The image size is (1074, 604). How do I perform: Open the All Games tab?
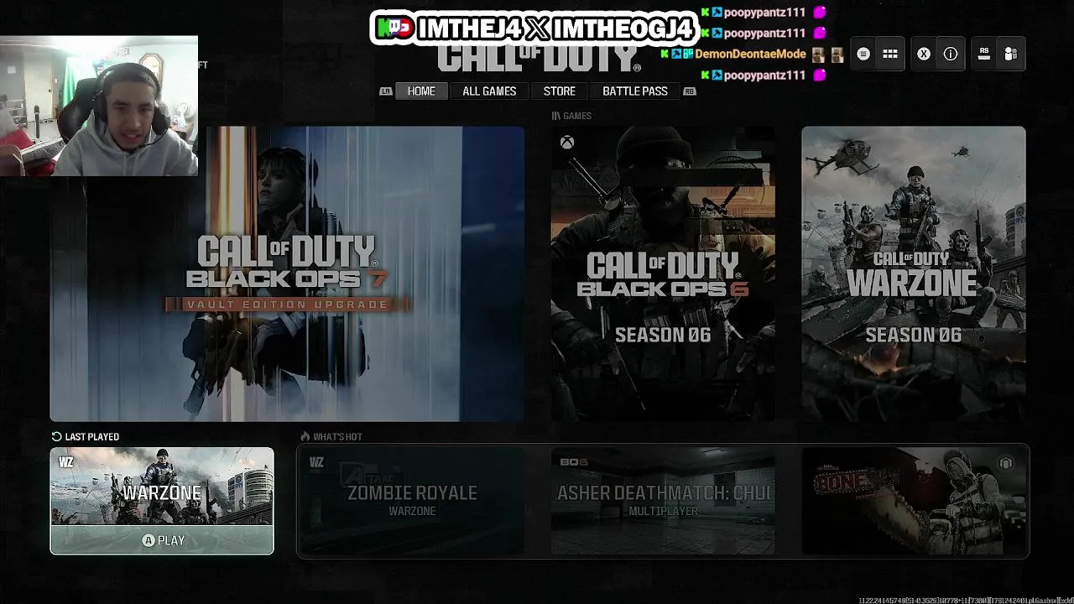[489, 91]
